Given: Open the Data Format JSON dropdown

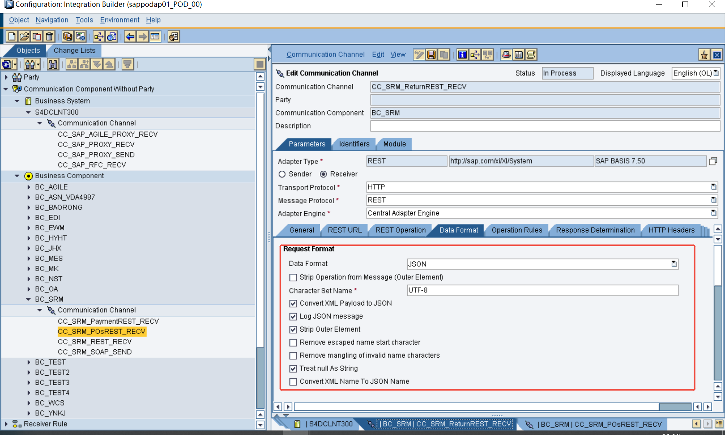Looking at the screenshot, I should [x=674, y=264].
